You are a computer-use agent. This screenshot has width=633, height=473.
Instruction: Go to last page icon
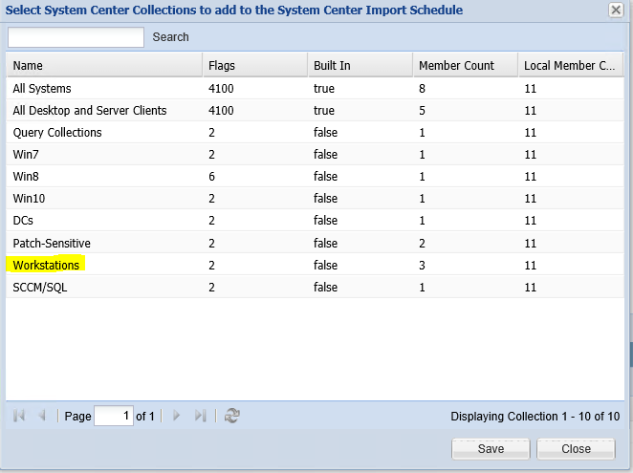coord(200,416)
